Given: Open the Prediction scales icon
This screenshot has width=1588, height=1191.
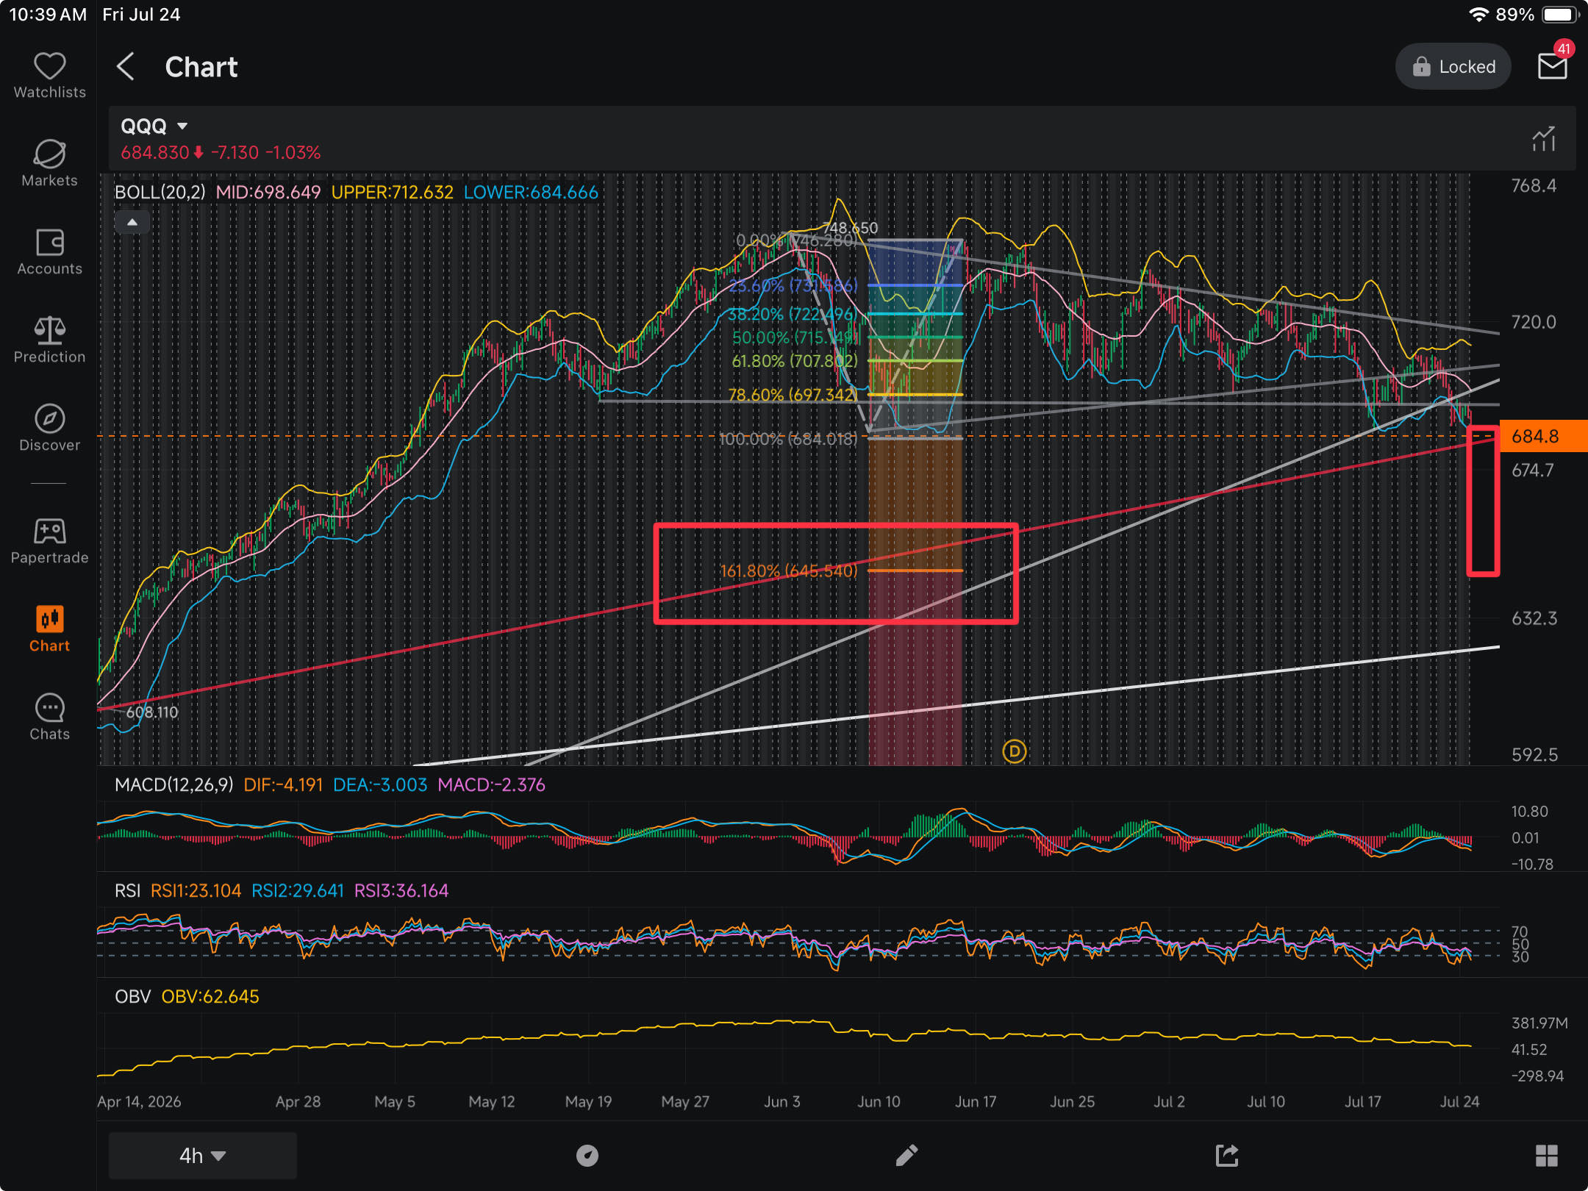Looking at the screenshot, I should [49, 331].
